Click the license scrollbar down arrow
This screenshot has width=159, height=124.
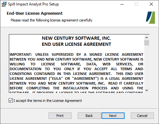click(146, 90)
